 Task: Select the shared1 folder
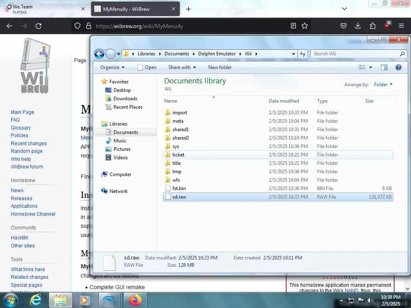coord(278,130)
